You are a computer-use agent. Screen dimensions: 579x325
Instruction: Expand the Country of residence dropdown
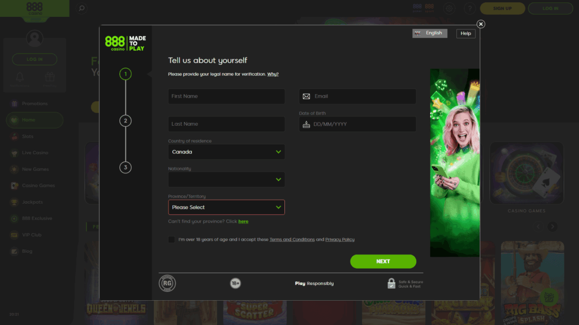pos(226,152)
